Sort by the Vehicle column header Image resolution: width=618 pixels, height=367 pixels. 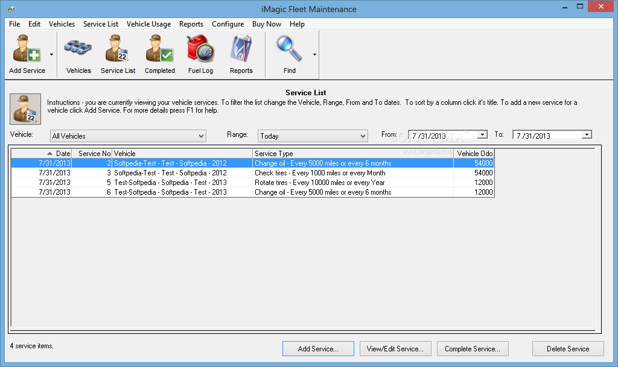[x=182, y=154]
